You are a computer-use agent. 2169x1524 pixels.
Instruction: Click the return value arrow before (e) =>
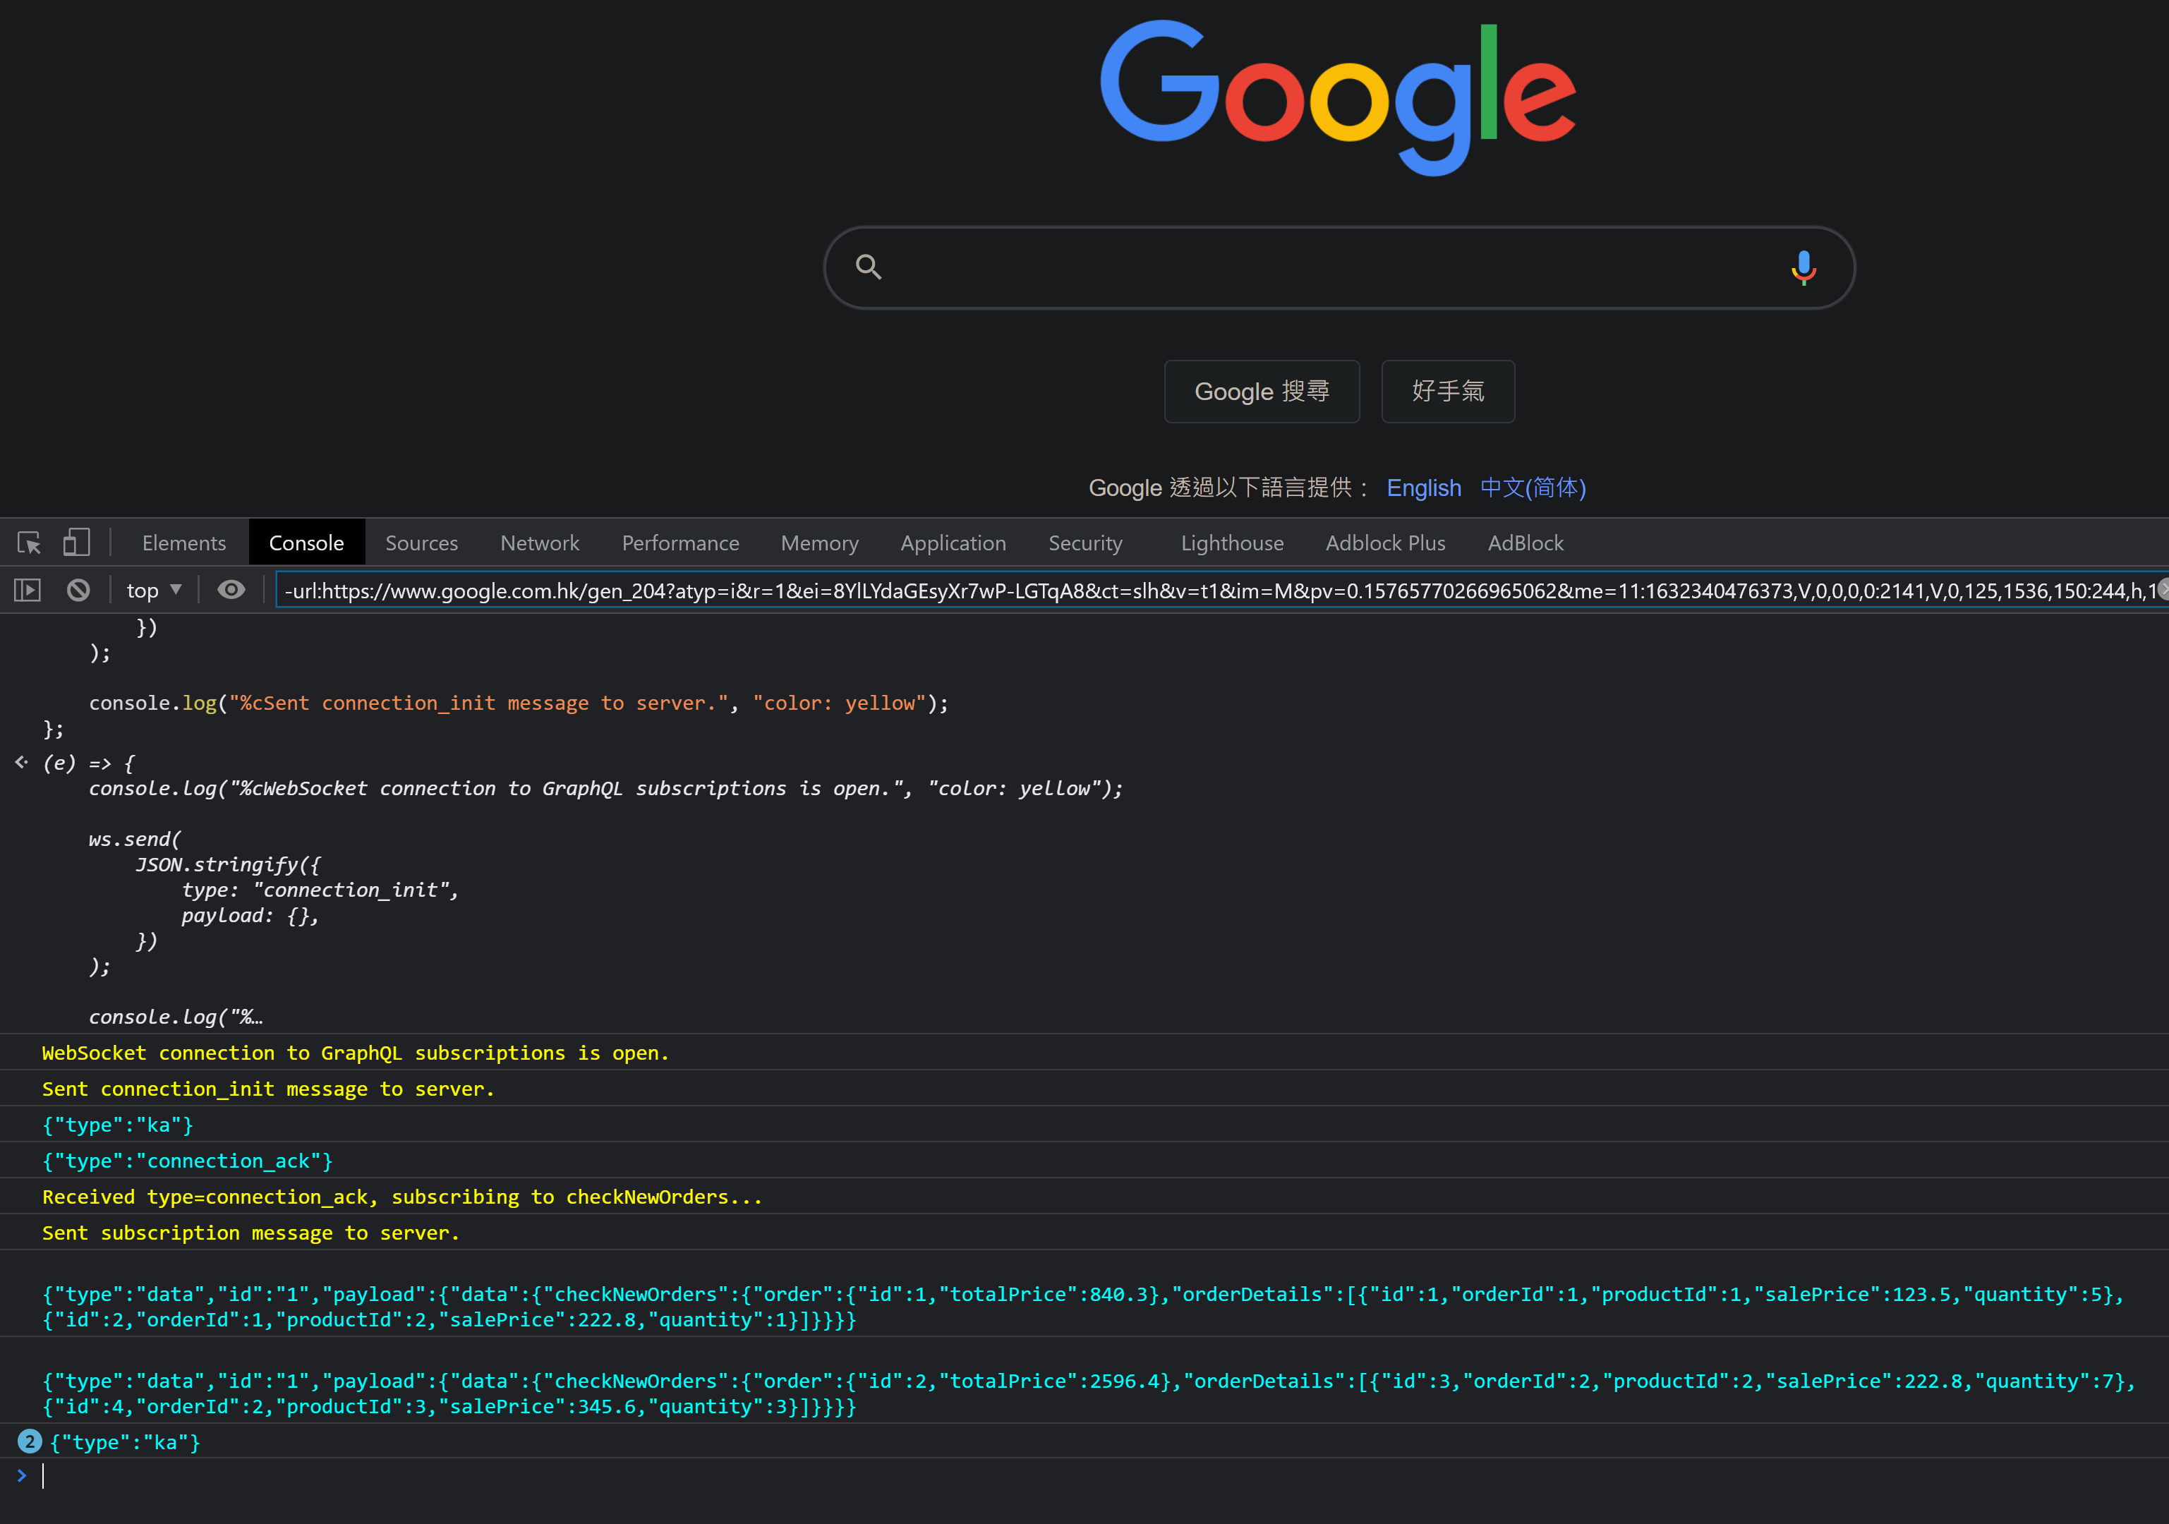22,761
